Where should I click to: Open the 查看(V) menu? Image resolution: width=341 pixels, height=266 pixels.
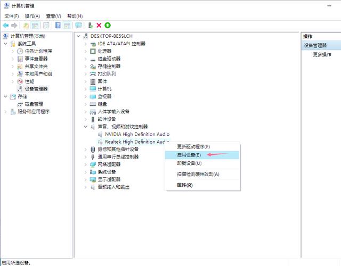53,16
